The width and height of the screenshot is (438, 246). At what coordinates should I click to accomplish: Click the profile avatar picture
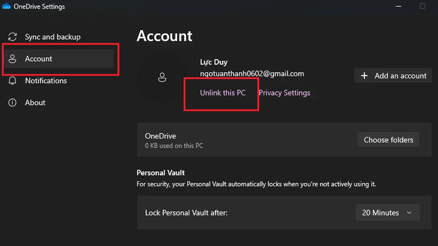[x=162, y=77]
